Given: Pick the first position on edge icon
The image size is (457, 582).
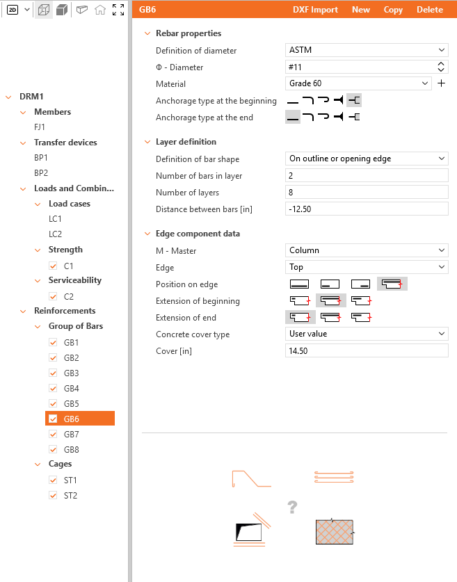Looking at the screenshot, I should point(299,284).
